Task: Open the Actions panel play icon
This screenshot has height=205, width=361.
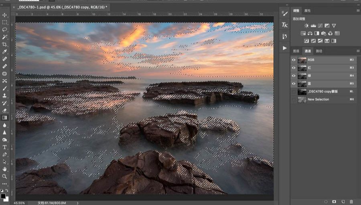Action: tap(285, 48)
